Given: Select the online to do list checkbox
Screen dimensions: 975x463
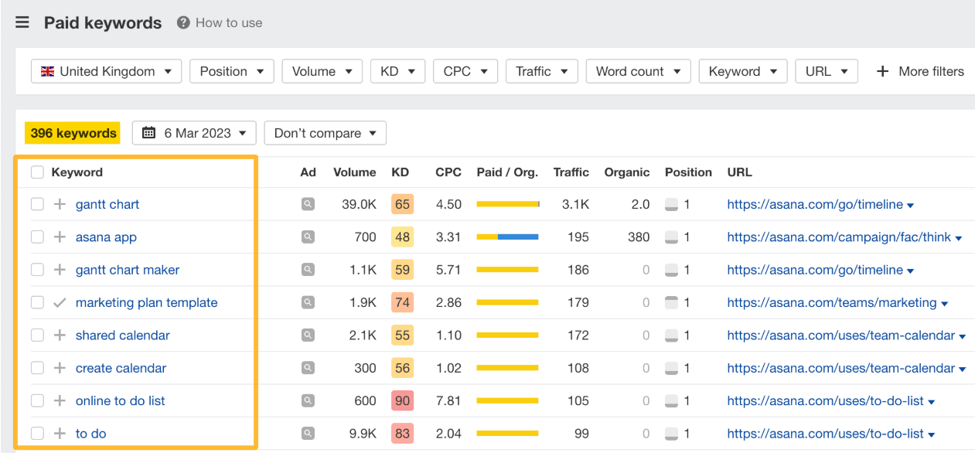Looking at the screenshot, I should pyautogui.click(x=37, y=401).
